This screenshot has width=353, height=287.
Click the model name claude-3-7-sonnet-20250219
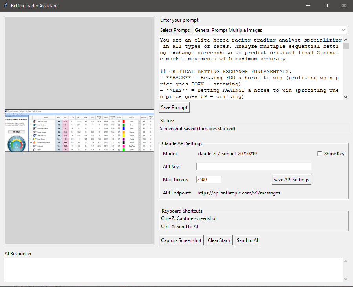click(227, 154)
